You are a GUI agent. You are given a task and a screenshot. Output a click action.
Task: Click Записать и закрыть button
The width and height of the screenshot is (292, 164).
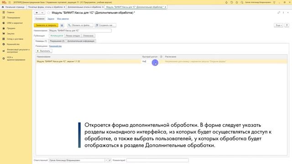(x=46, y=25)
